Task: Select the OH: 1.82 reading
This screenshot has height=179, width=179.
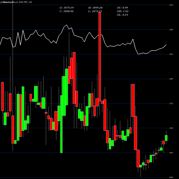Action: coord(122,11)
